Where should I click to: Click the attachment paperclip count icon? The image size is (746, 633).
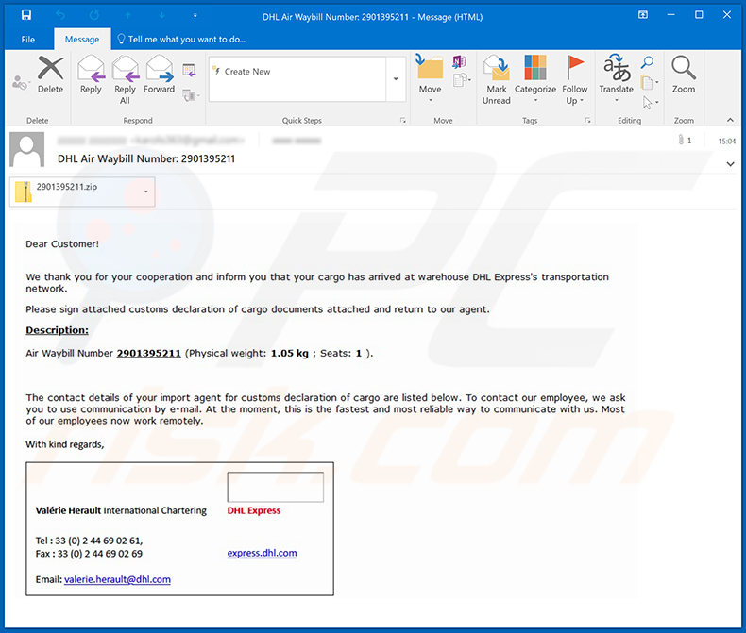pos(685,141)
